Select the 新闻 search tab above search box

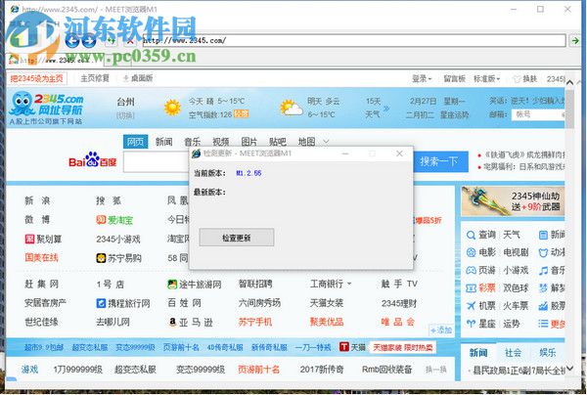[164, 142]
